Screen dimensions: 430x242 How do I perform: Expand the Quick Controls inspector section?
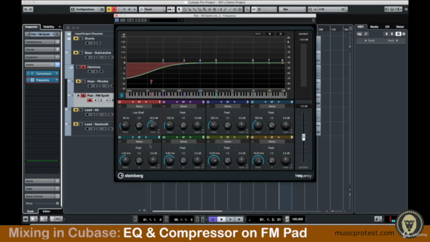click(42, 196)
